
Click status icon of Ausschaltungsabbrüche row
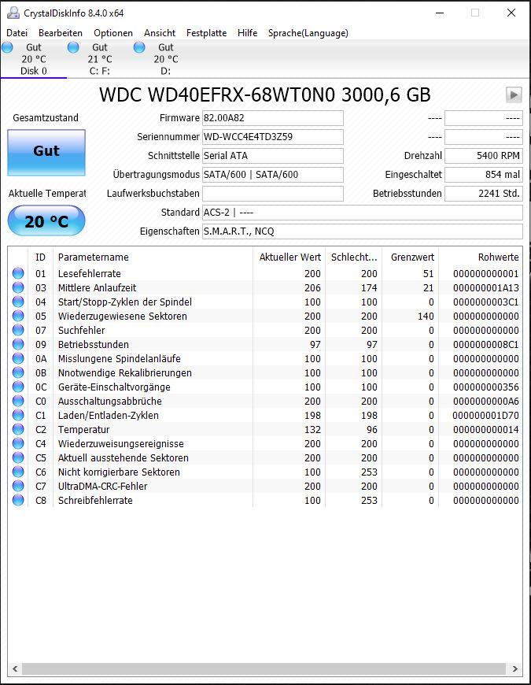coord(18,401)
